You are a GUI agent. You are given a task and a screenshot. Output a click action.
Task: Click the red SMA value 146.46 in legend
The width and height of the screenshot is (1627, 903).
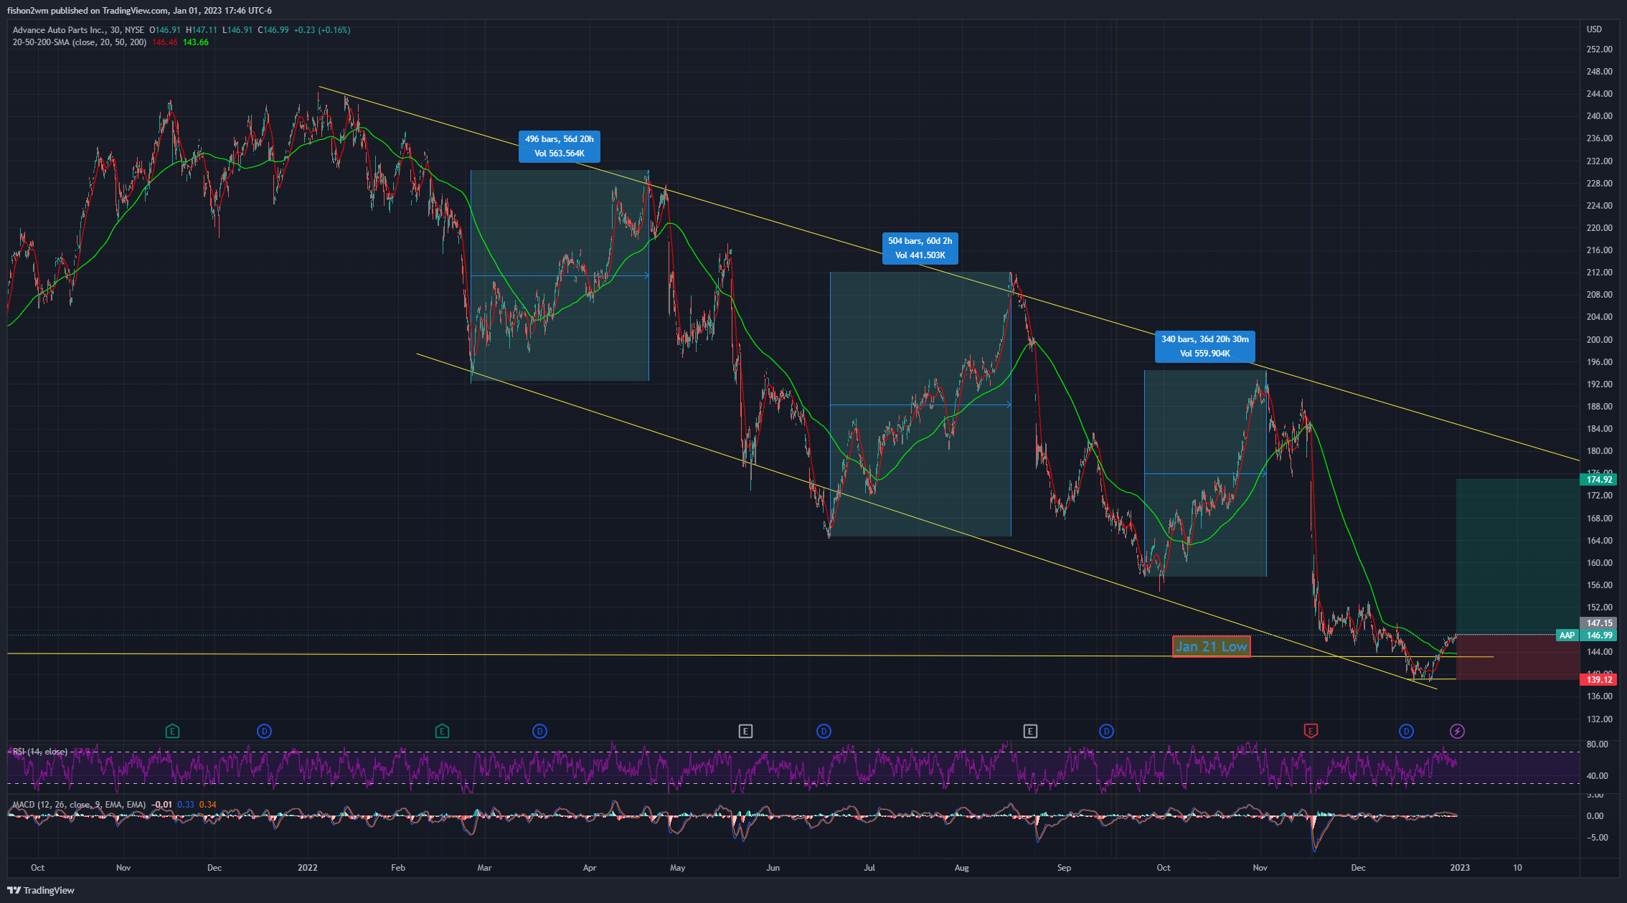[x=165, y=42]
